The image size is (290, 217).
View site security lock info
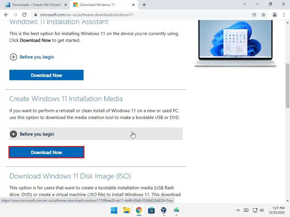(x=36, y=15)
